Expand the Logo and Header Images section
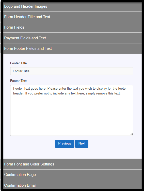144x191 pixels. [x=72, y=6]
